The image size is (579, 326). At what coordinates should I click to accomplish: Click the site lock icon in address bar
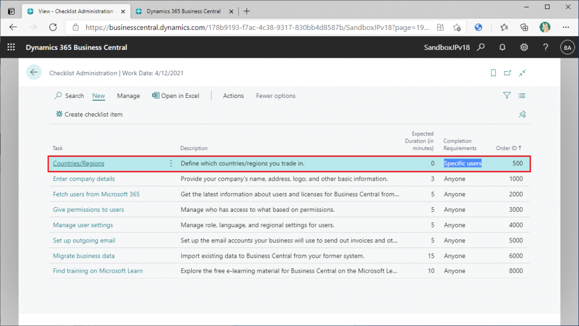(76, 27)
